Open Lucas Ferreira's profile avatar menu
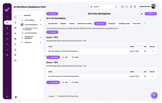Viewport: 162px width, 103px height. pos(154,6)
